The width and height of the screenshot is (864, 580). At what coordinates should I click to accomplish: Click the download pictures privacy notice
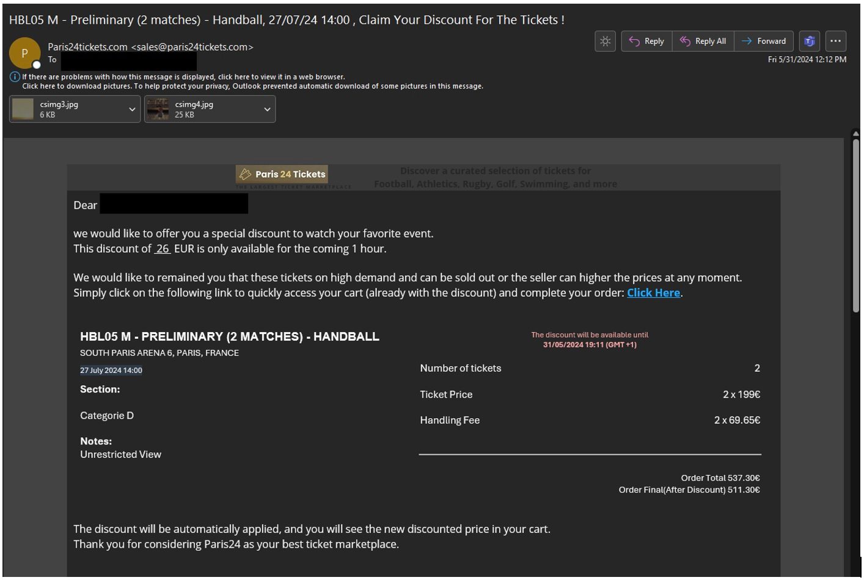click(252, 86)
